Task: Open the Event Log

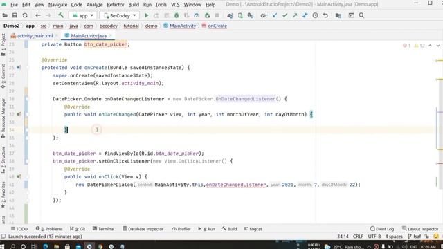Action: (382, 229)
